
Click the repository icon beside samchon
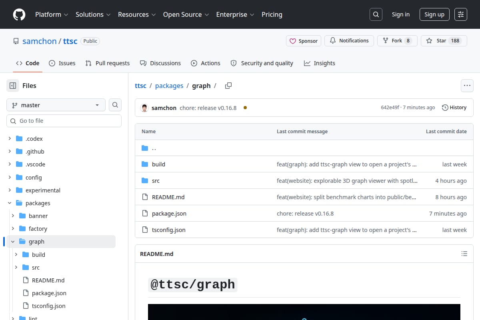(16, 41)
